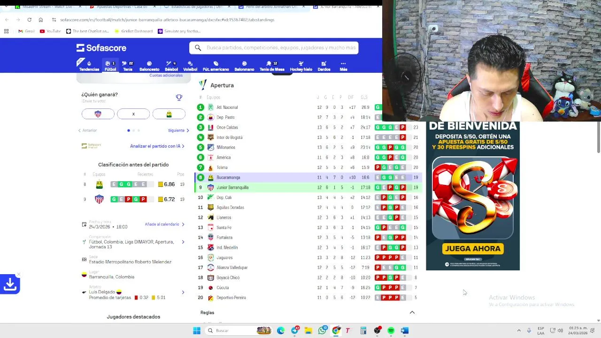This screenshot has width=601, height=338.
Task: Open the Más sports menu
Action: pyautogui.click(x=343, y=66)
